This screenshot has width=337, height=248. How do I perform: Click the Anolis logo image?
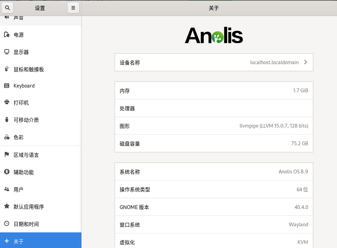214,35
